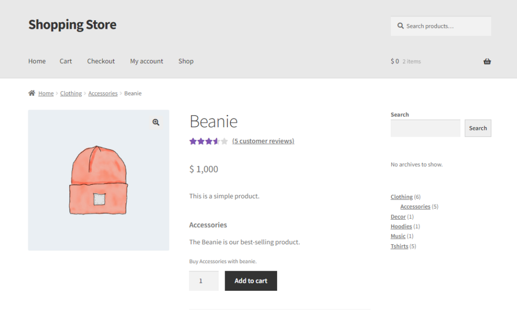Screen dimensions: 517x314
Task: Open Tshirts category in sidebar
Action: (x=399, y=246)
